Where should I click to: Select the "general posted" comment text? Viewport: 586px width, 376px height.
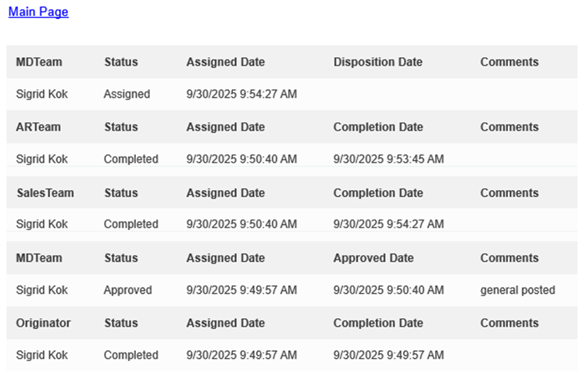(517, 290)
